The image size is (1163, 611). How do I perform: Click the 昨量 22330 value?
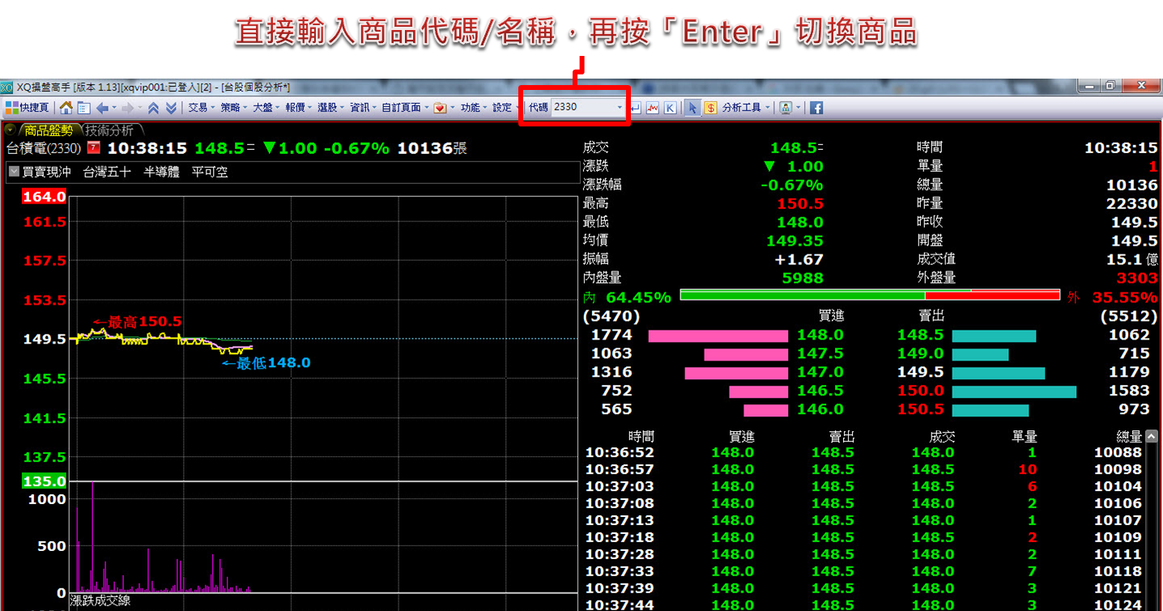1132,203
